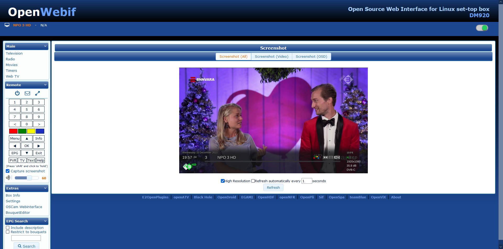The image size is (503, 249).
Task: Collapse the Main panel chevron
Action: click(x=45, y=46)
